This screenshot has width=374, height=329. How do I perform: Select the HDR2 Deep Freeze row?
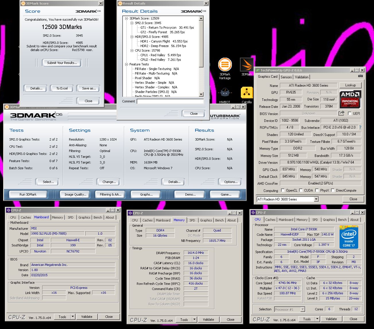[163, 46]
